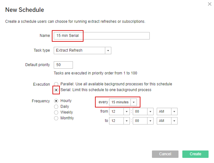
Task: Click the Default priority input field
Action: pyautogui.click(x=63, y=65)
